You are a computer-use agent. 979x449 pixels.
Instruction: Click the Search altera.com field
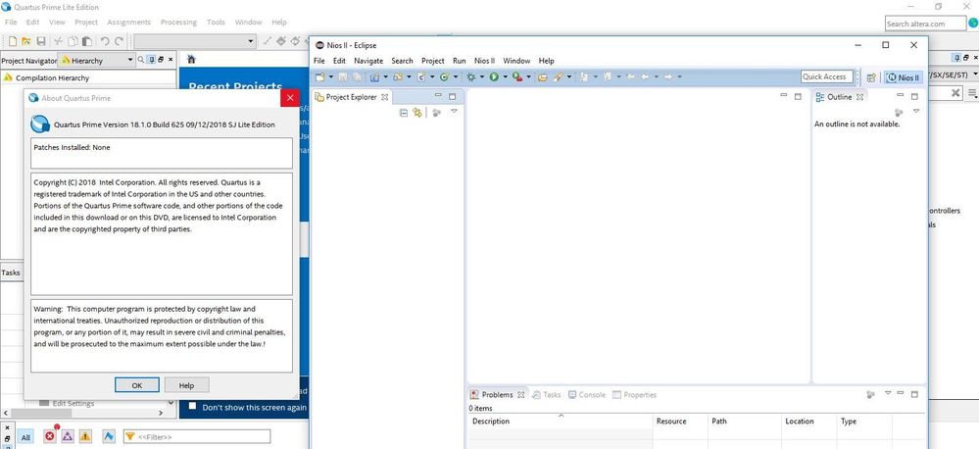[925, 24]
